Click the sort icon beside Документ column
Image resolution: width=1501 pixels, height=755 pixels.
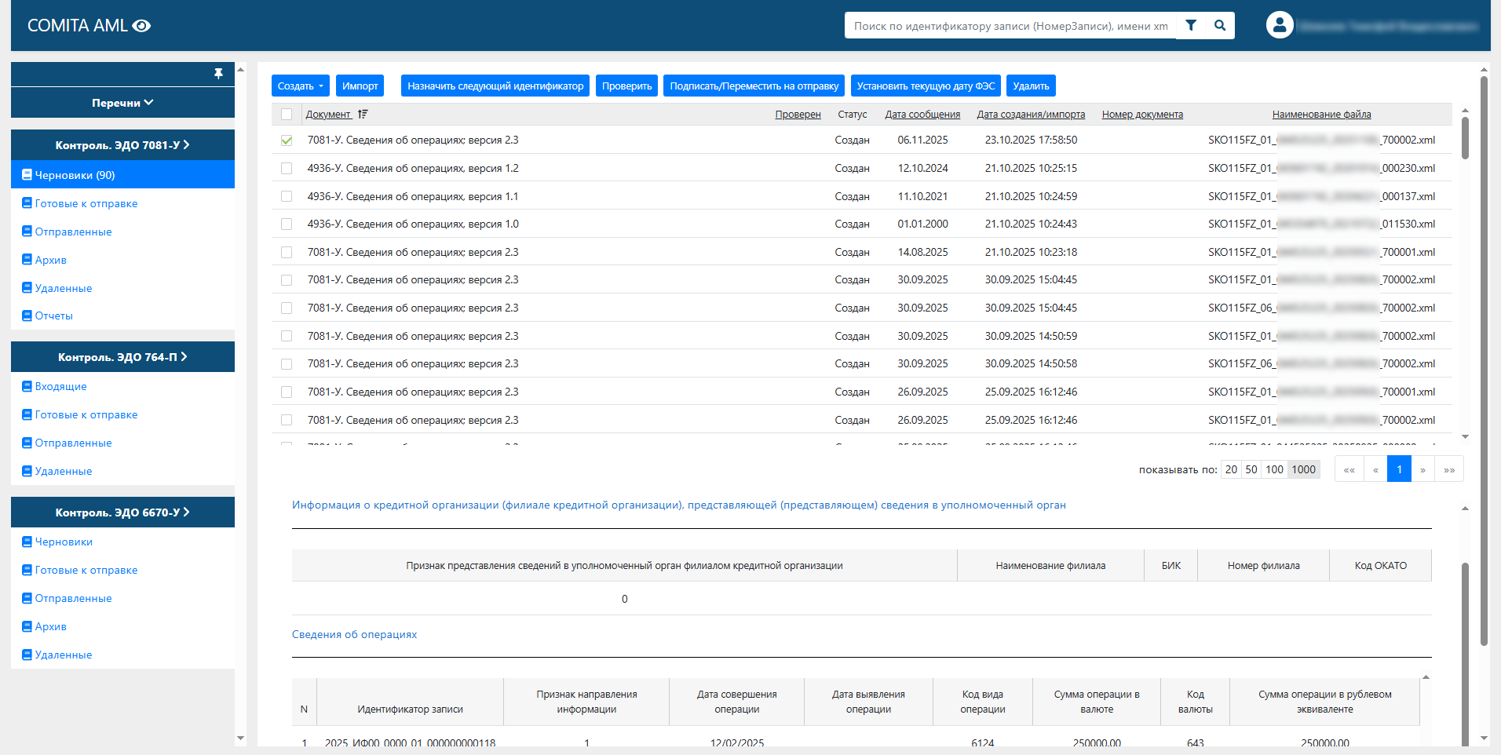click(363, 115)
